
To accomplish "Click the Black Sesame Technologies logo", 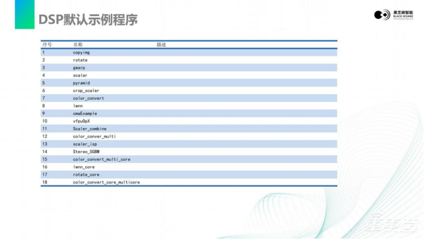I will tap(393, 14).
